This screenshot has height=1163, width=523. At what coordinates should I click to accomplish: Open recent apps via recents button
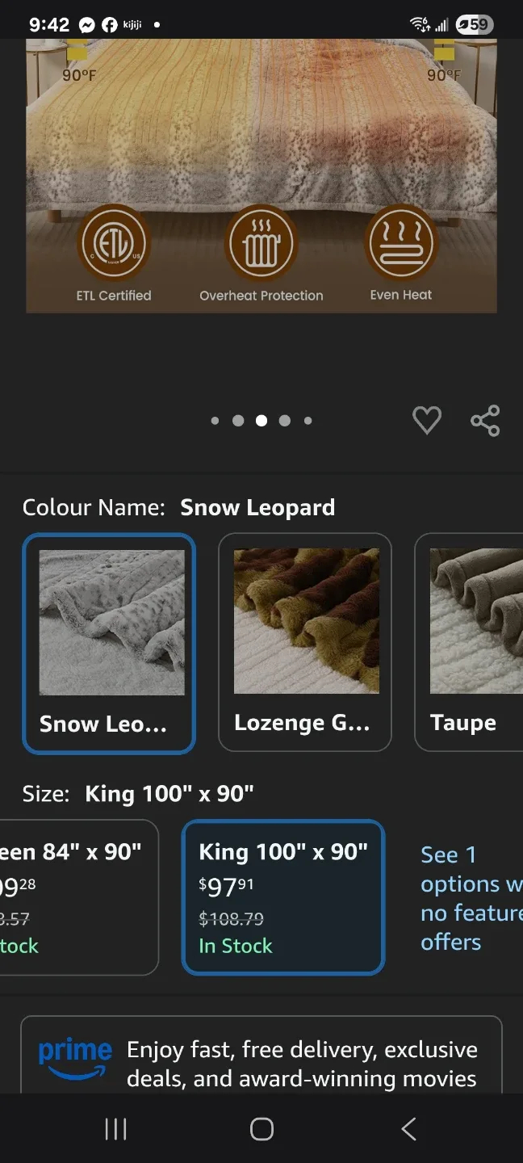115,1129
